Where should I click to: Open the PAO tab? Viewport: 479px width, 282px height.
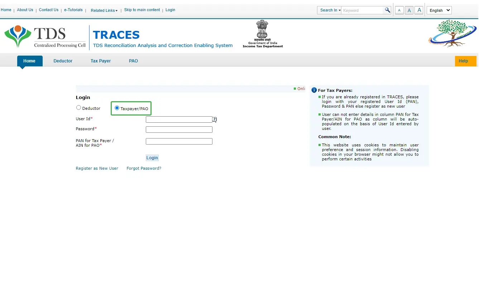[x=133, y=61]
